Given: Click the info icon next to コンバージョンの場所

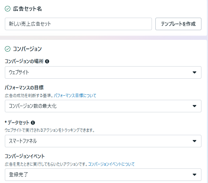Looking at the screenshot, I should 47,61.
